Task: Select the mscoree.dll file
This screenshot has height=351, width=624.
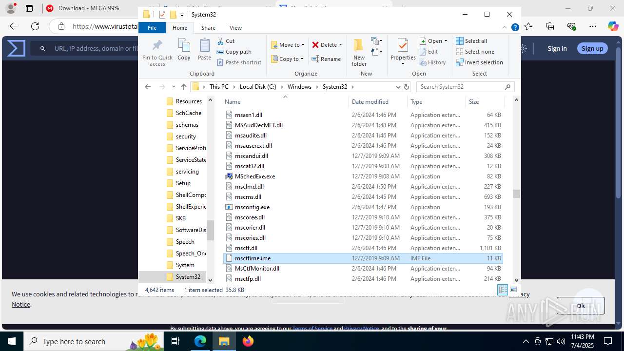Action: click(363, 217)
